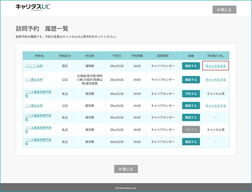Click 20xx/9/18 date in the 福岡県 row
Viewport: 252px width, 192px height.
(117, 66)
